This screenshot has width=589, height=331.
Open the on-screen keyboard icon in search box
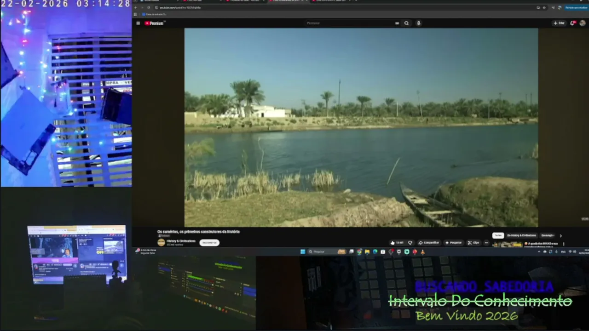397,23
